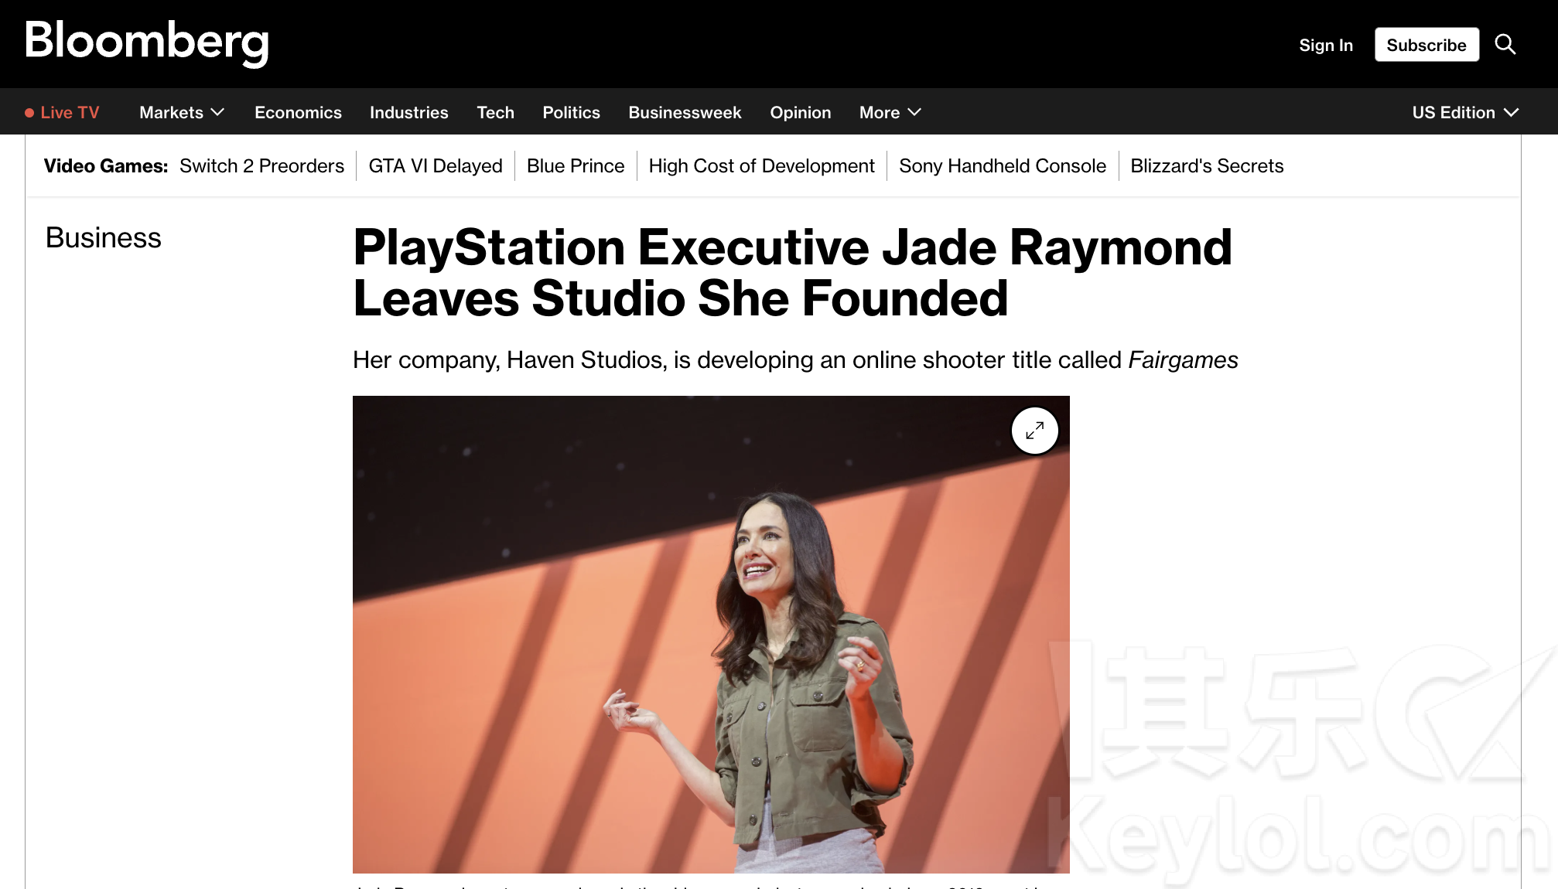Image resolution: width=1558 pixels, height=889 pixels.
Task: Click the PlayStation Executive headline
Action: 792,273
